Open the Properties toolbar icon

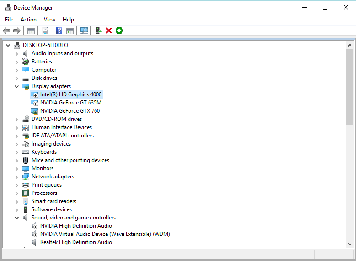pyautogui.click(x=45, y=31)
